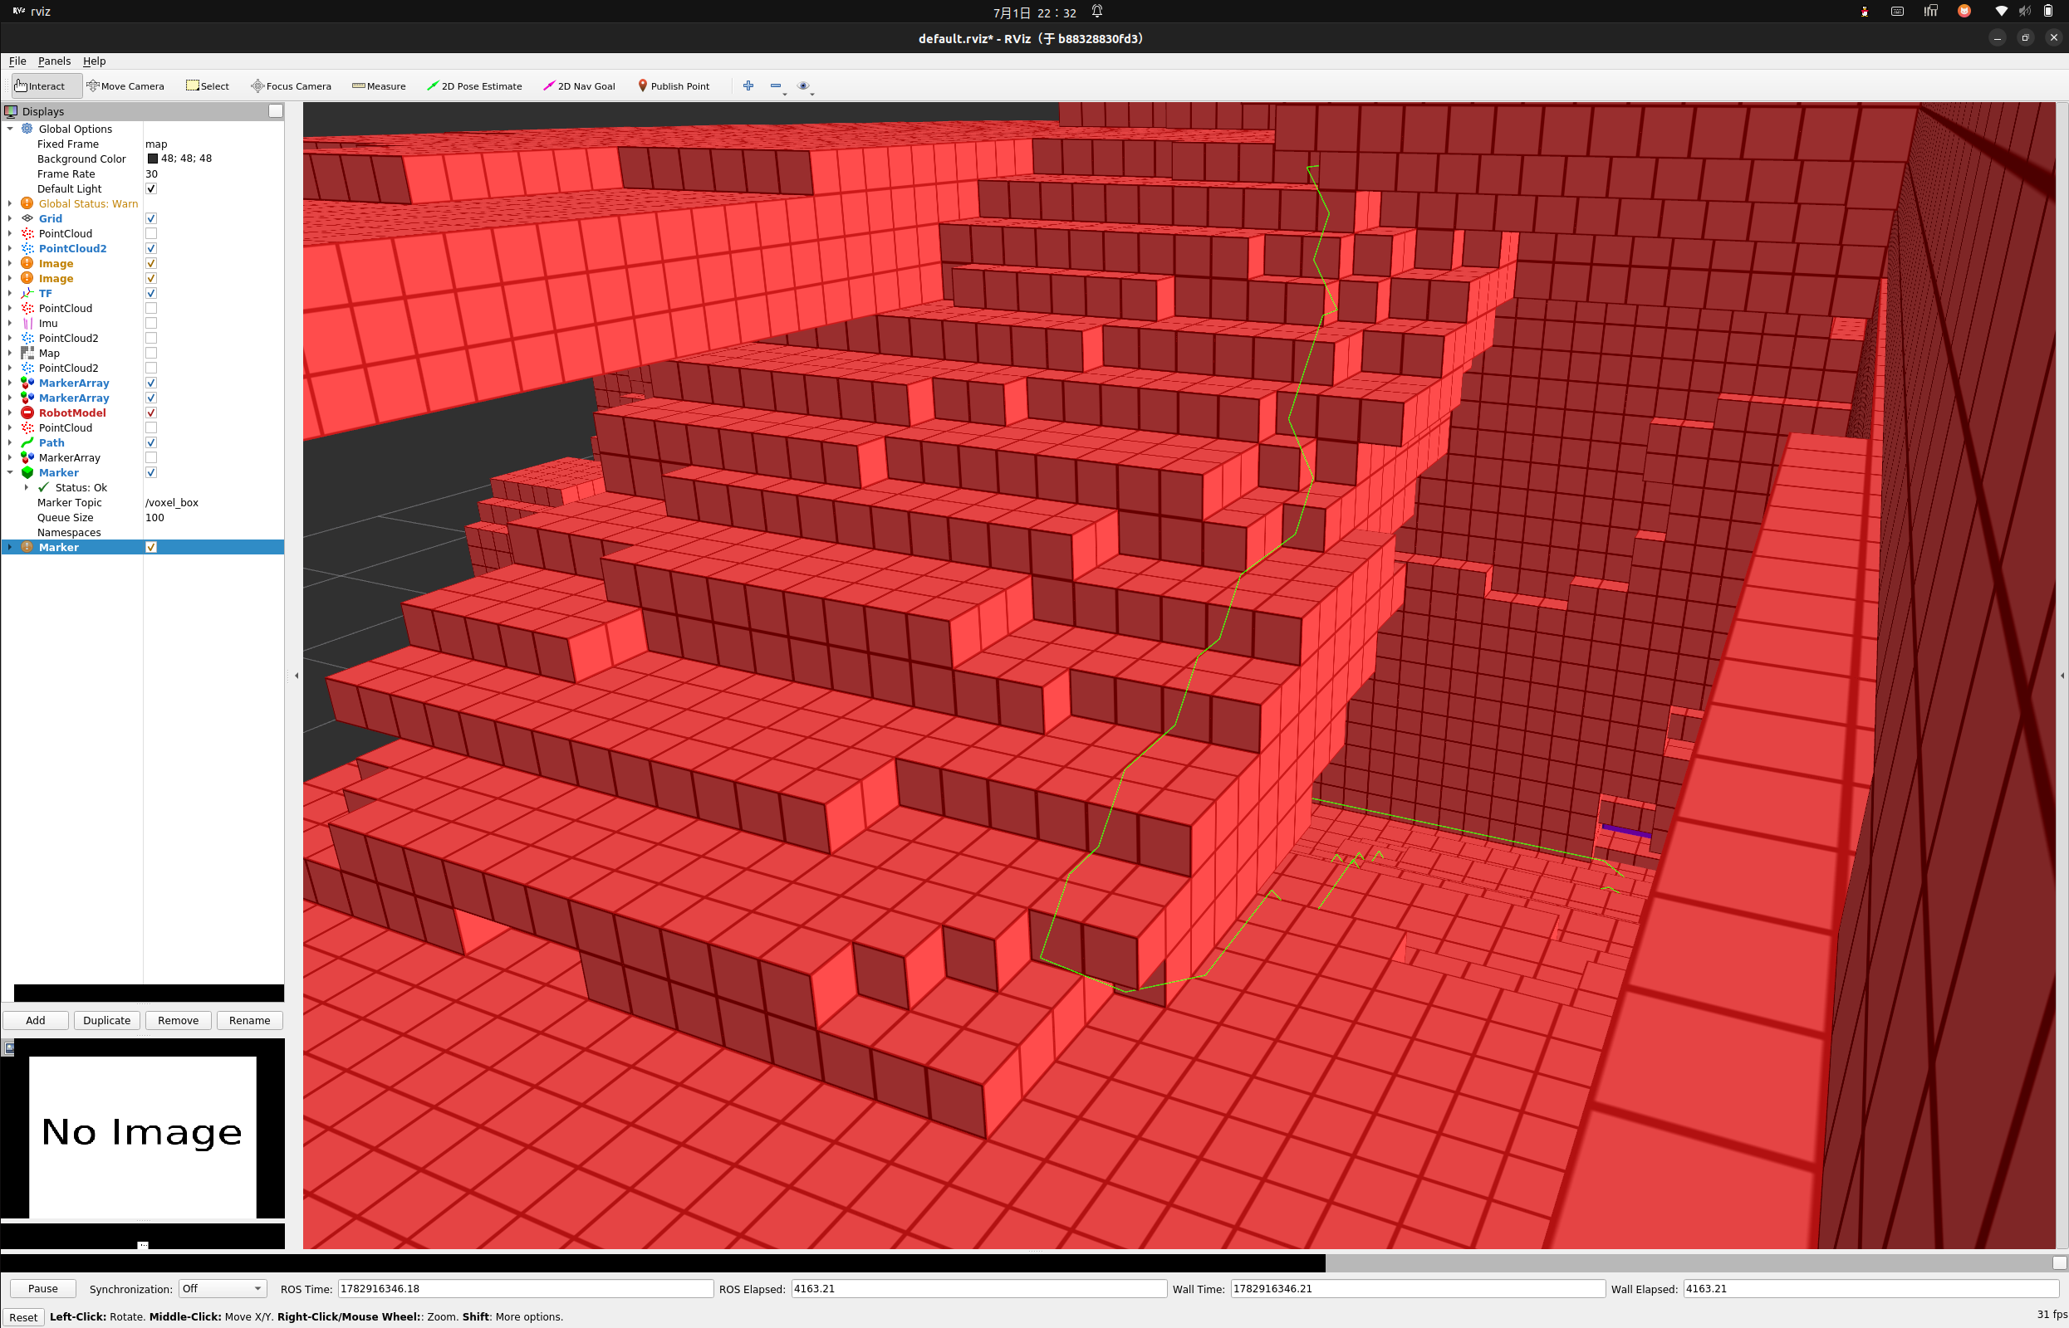Click the Global Options gear icon

[27, 129]
